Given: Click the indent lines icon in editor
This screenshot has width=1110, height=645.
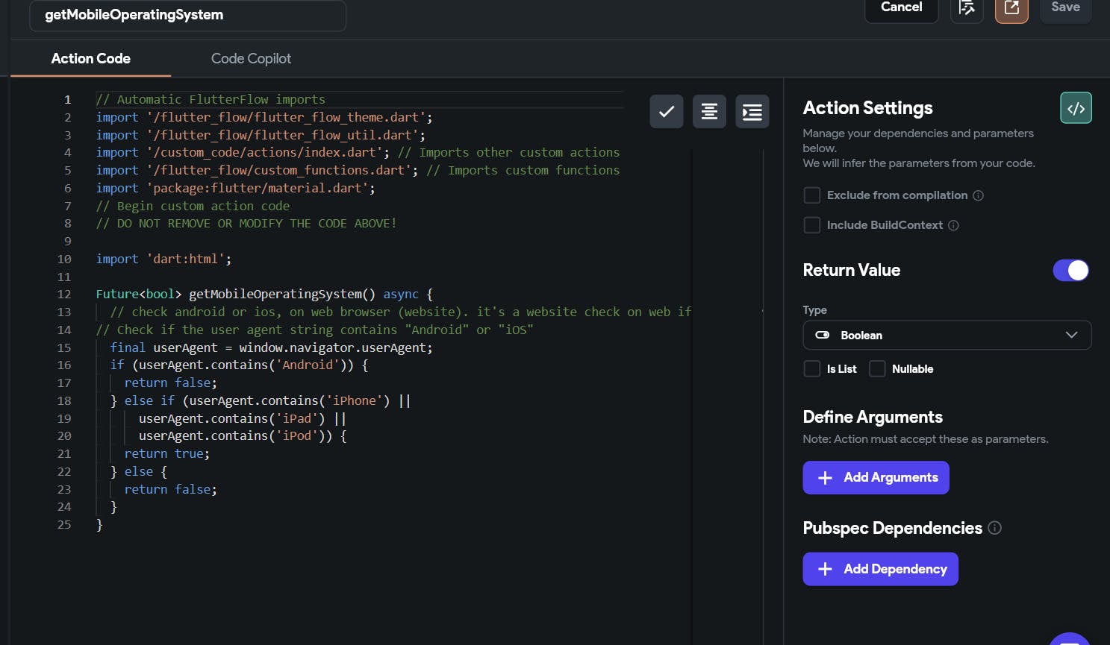Looking at the screenshot, I should tap(752, 112).
